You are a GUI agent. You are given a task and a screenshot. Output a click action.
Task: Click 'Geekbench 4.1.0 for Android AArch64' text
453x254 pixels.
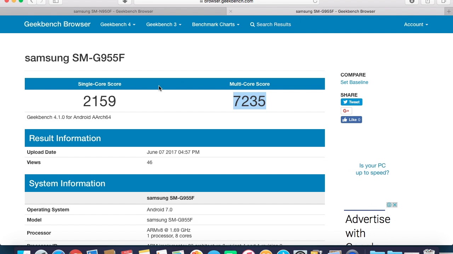click(x=69, y=117)
